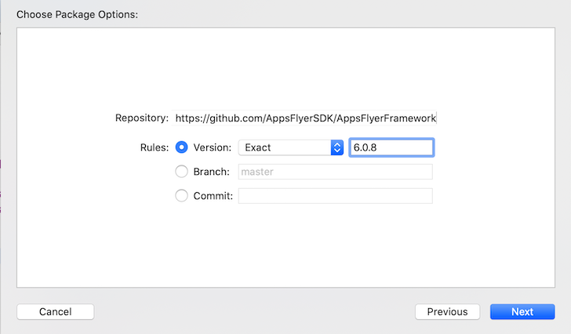Go back with the Previous button
The width and height of the screenshot is (571, 334).
[447, 312]
